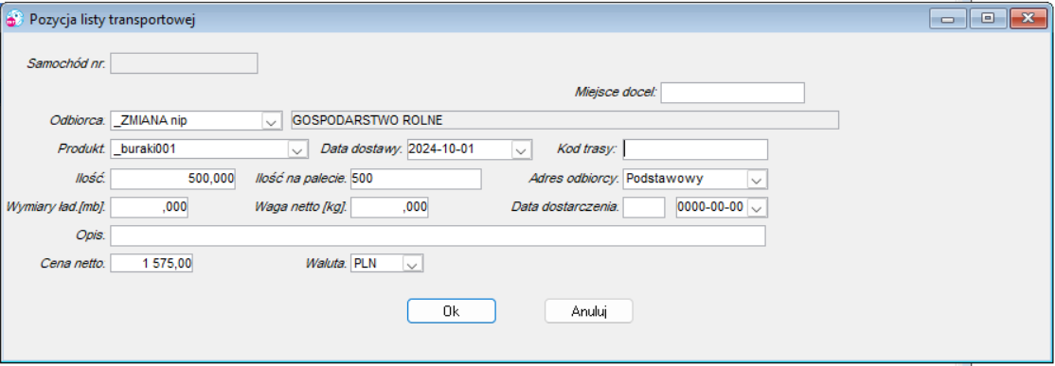1055x366 pixels.
Task: Maximize the dialog window
Action: (989, 19)
